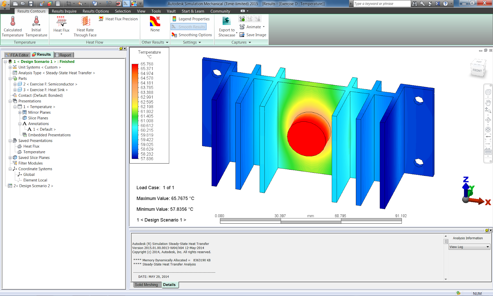
Task: Click the wrench key icon in title bar
Action: pyautogui.click(x=422, y=4)
